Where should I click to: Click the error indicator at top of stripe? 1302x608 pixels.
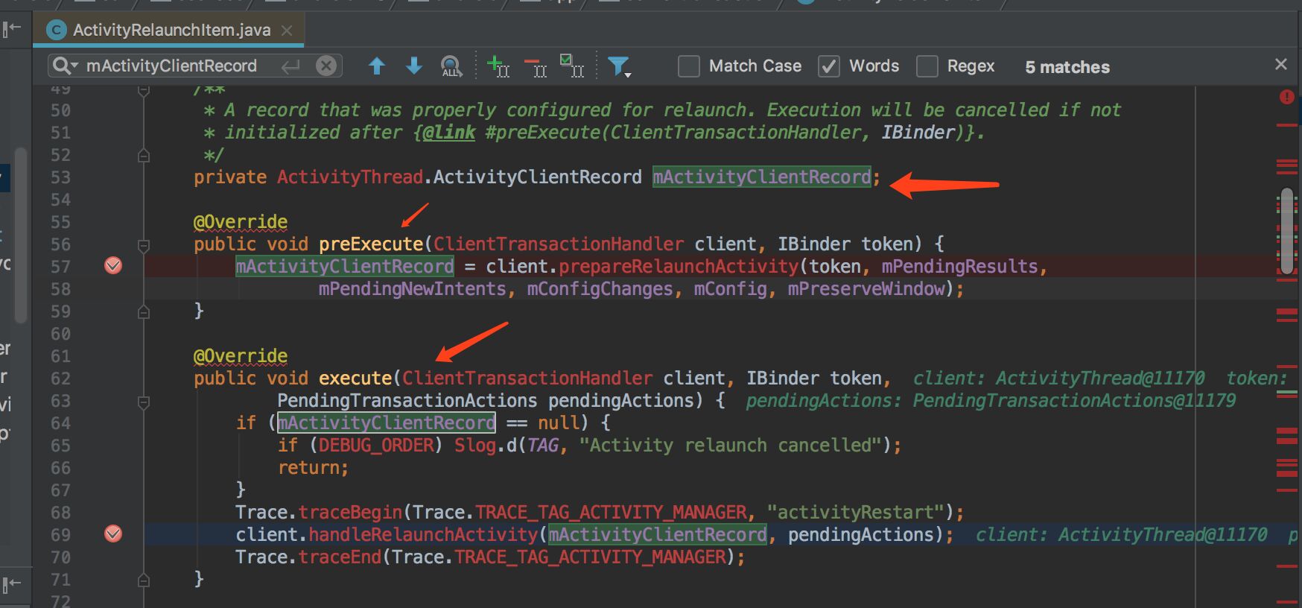pos(1286,97)
